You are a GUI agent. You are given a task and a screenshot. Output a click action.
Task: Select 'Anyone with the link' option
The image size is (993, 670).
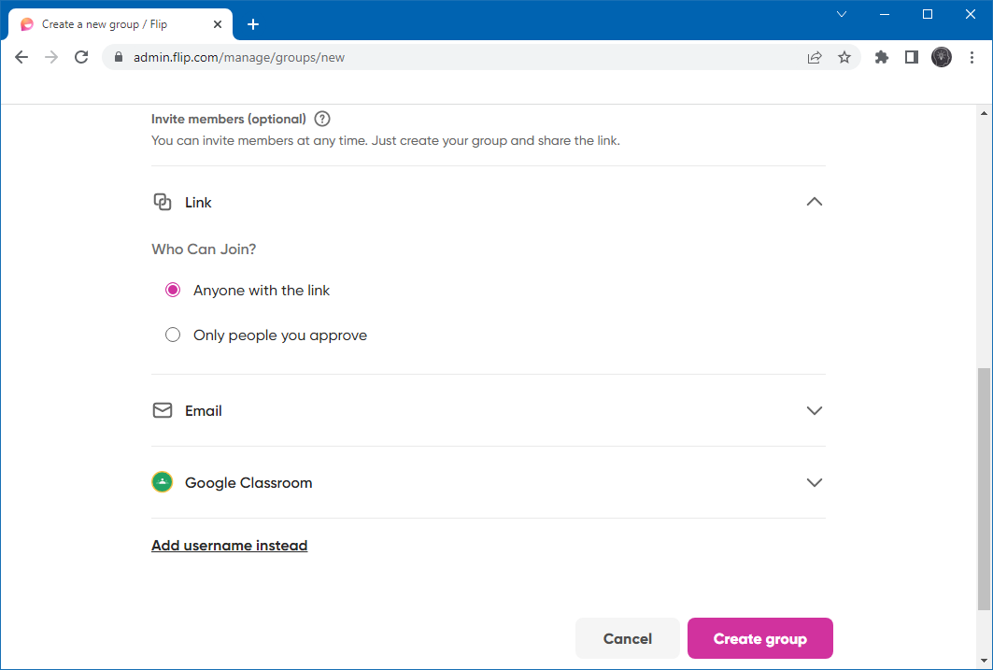[x=173, y=290]
